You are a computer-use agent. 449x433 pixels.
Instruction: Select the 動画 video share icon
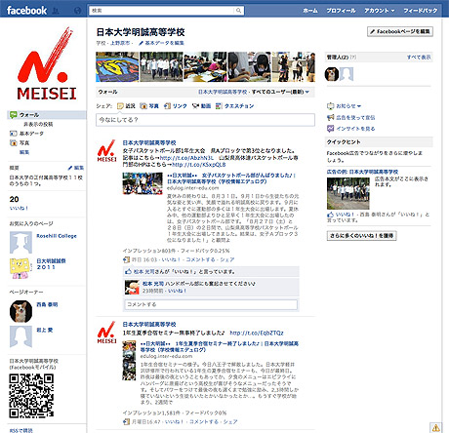tap(195, 106)
